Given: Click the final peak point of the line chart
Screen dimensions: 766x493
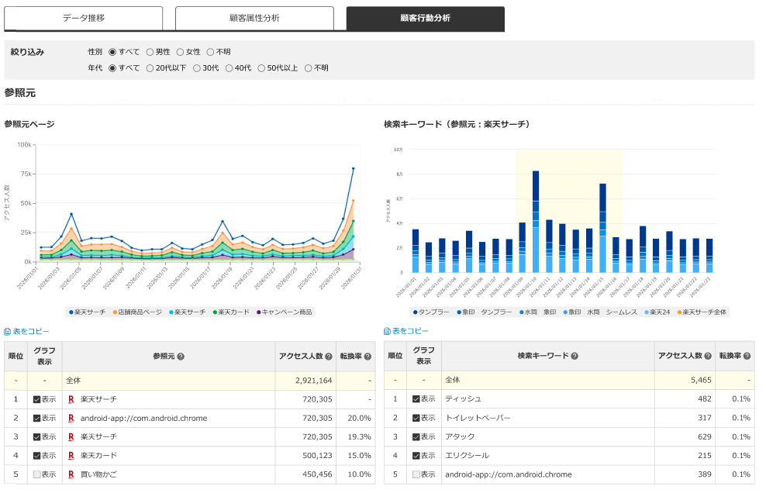Looking at the screenshot, I should pyautogui.click(x=354, y=168).
